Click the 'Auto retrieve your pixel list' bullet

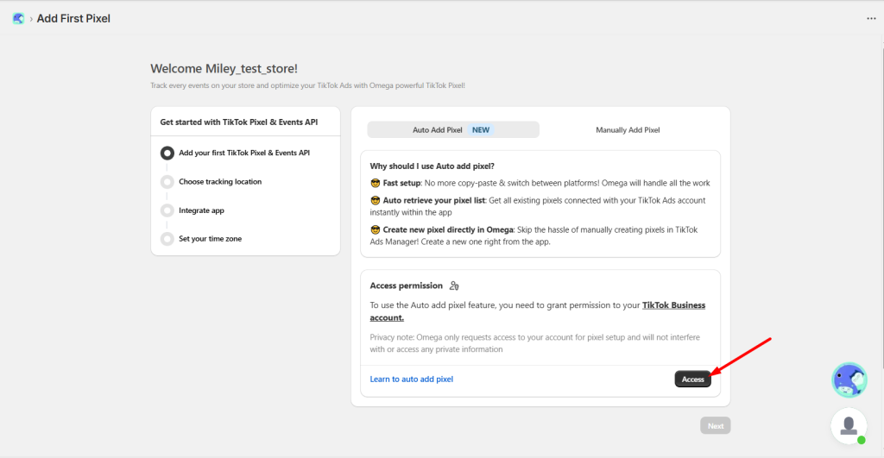[538, 206]
